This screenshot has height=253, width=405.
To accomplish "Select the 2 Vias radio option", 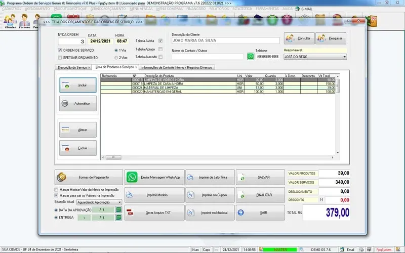I will click(116, 58).
